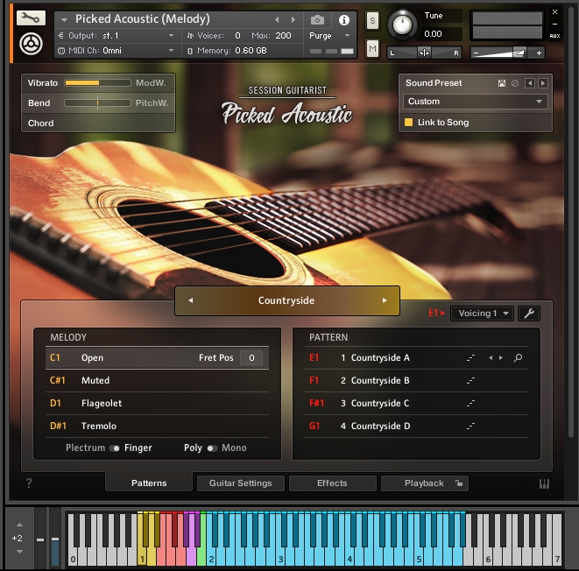Toggle the AUX sends button
The height and width of the screenshot is (571, 579).
(554, 36)
